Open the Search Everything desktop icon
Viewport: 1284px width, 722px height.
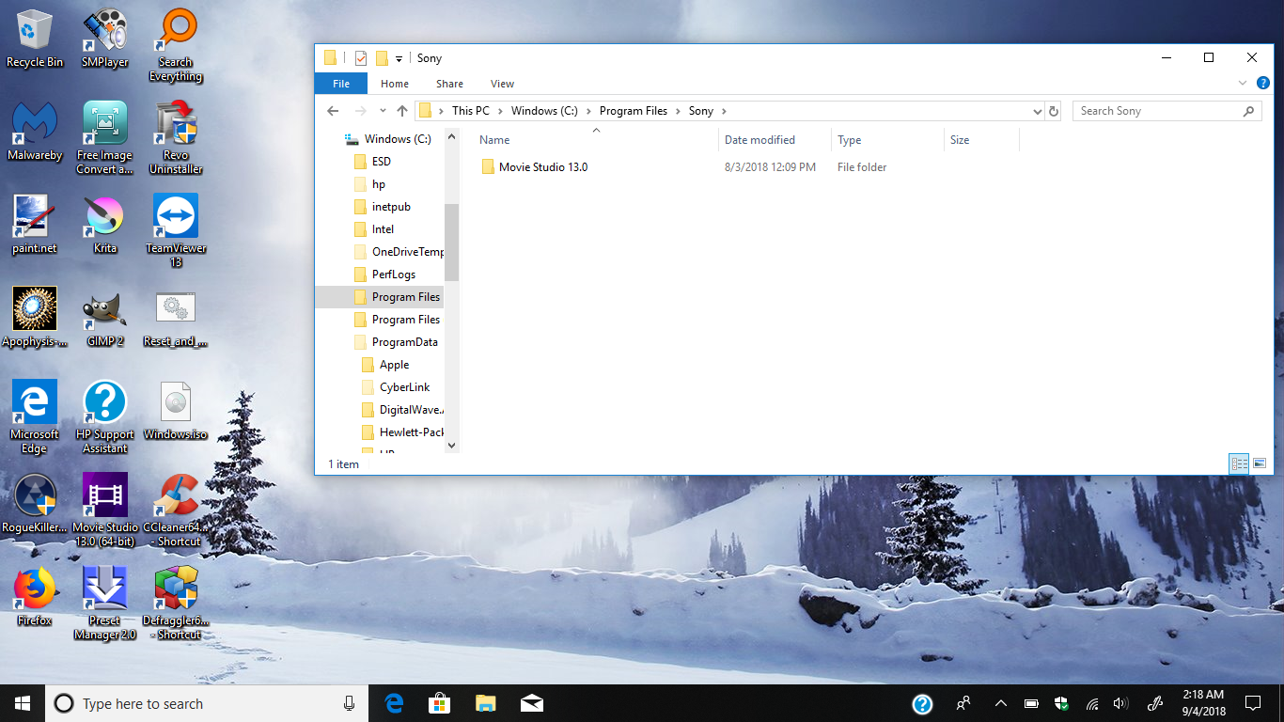point(176,45)
